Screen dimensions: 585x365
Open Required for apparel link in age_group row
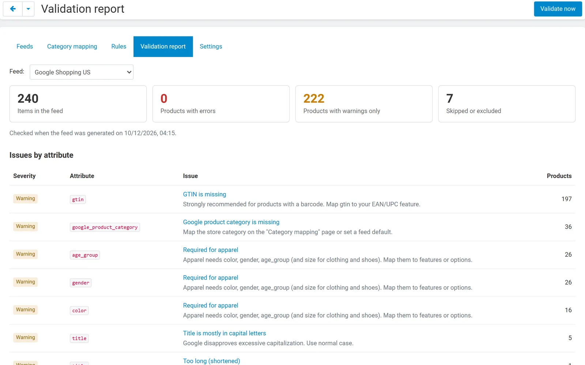[211, 250]
